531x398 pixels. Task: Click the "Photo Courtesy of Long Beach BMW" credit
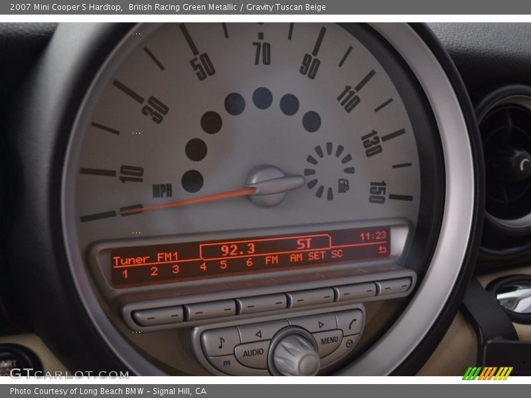[x=77, y=391]
